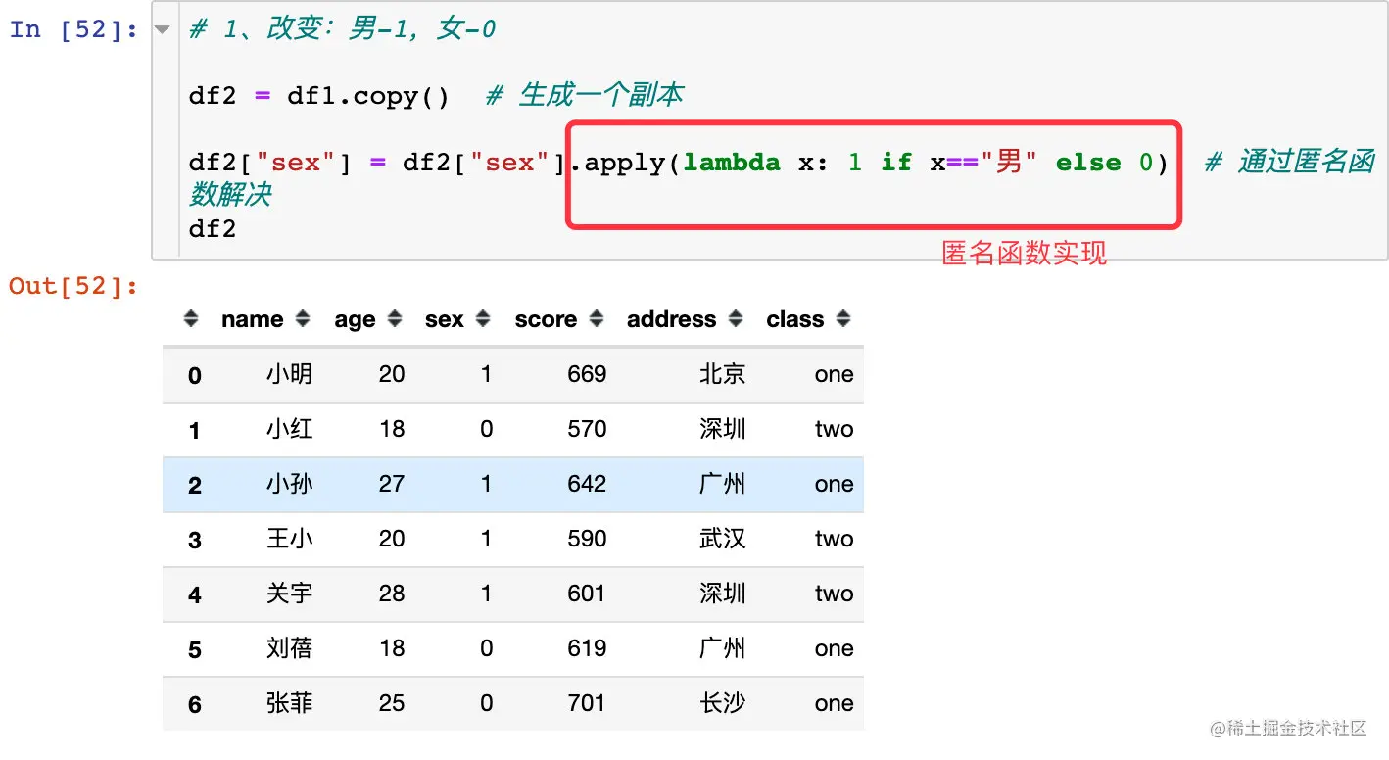Image resolution: width=1389 pixels, height=760 pixels.
Task: Click score value 669
Action: click(587, 374)
